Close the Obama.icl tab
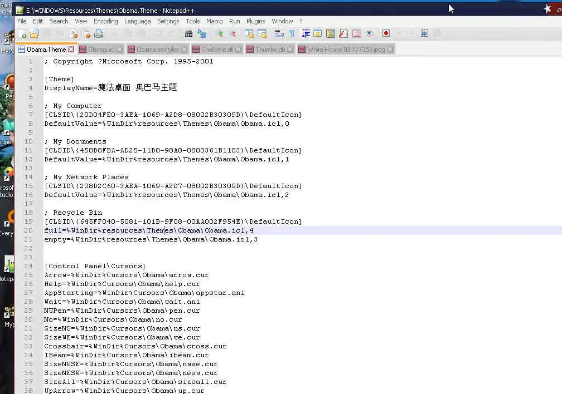 click(120, 50)
